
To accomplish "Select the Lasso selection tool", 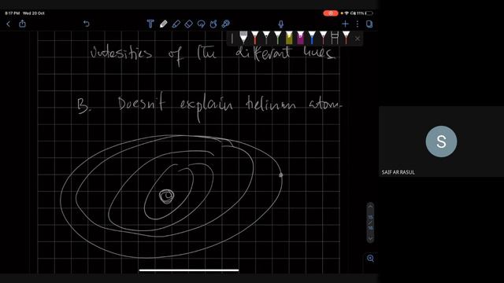I will point(201,24).
